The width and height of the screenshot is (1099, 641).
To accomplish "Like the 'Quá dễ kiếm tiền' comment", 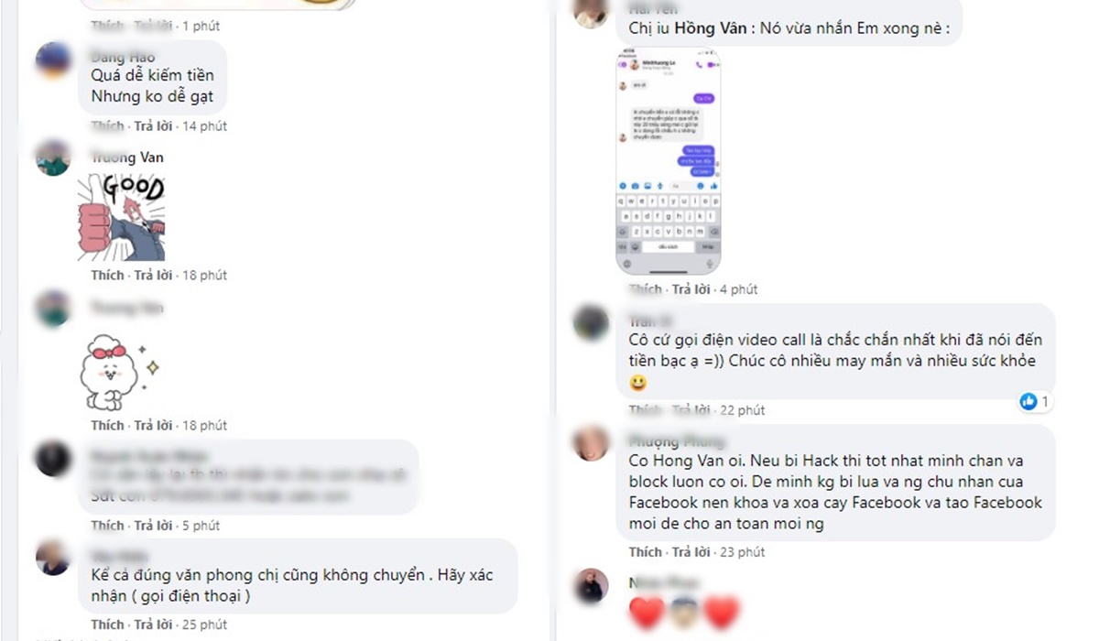I will (107, 125).
